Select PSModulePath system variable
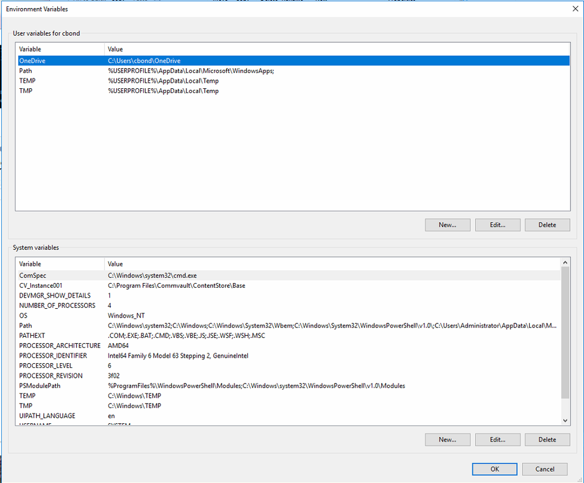584x483 pixels. [289, 386]
